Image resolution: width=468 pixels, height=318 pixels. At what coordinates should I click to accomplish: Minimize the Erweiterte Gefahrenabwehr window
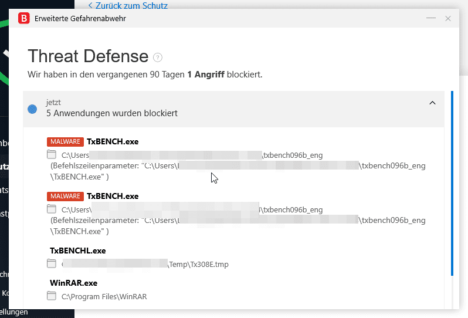tap(431, 18)
